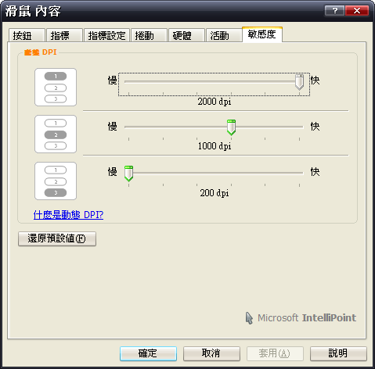Select the 指標設定 tab

coord(106,35)
